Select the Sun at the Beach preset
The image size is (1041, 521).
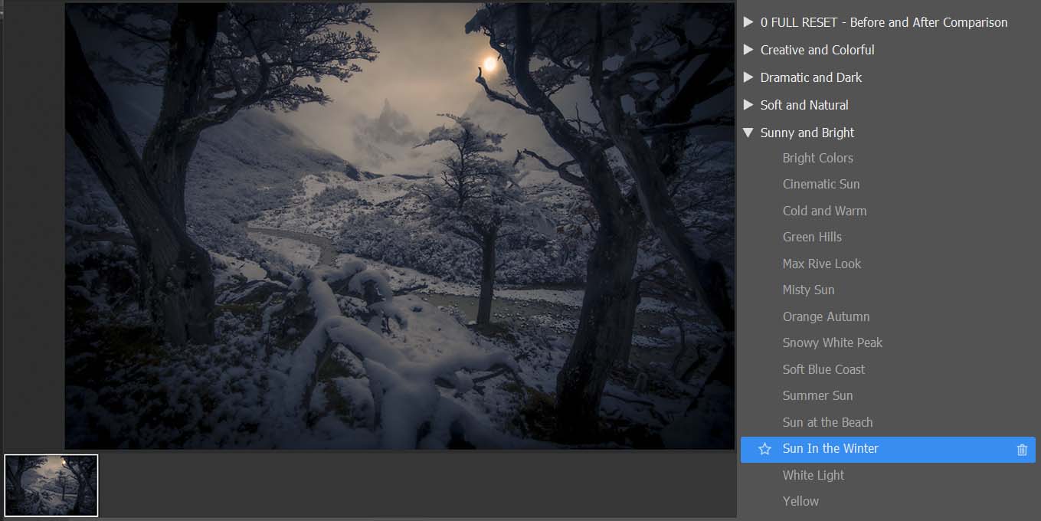tap(827, 422)
